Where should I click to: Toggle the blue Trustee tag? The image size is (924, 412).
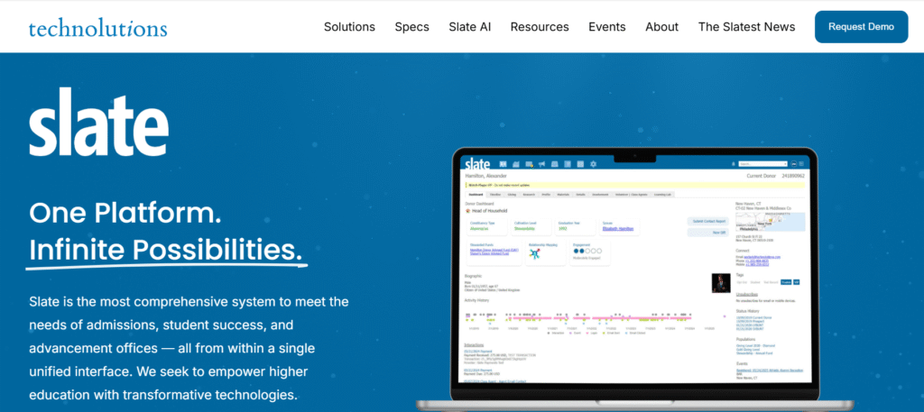785,281
